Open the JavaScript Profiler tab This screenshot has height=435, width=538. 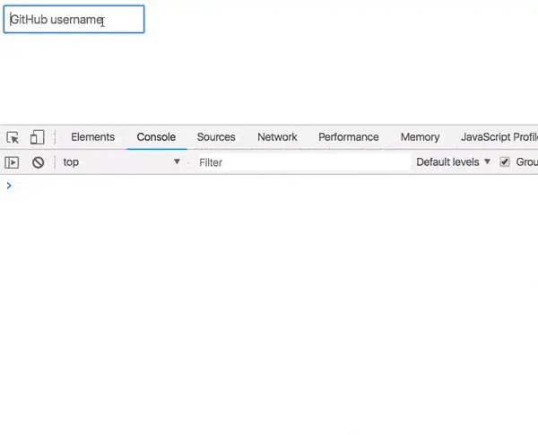pos(499,137)
